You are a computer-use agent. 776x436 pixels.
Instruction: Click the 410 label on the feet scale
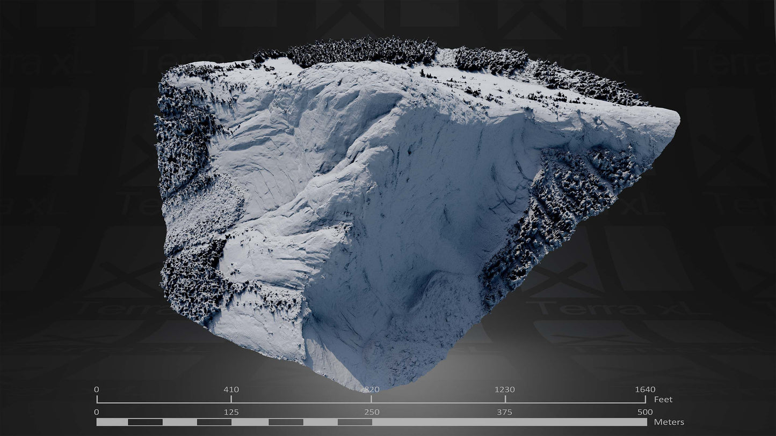click(231, 389)
